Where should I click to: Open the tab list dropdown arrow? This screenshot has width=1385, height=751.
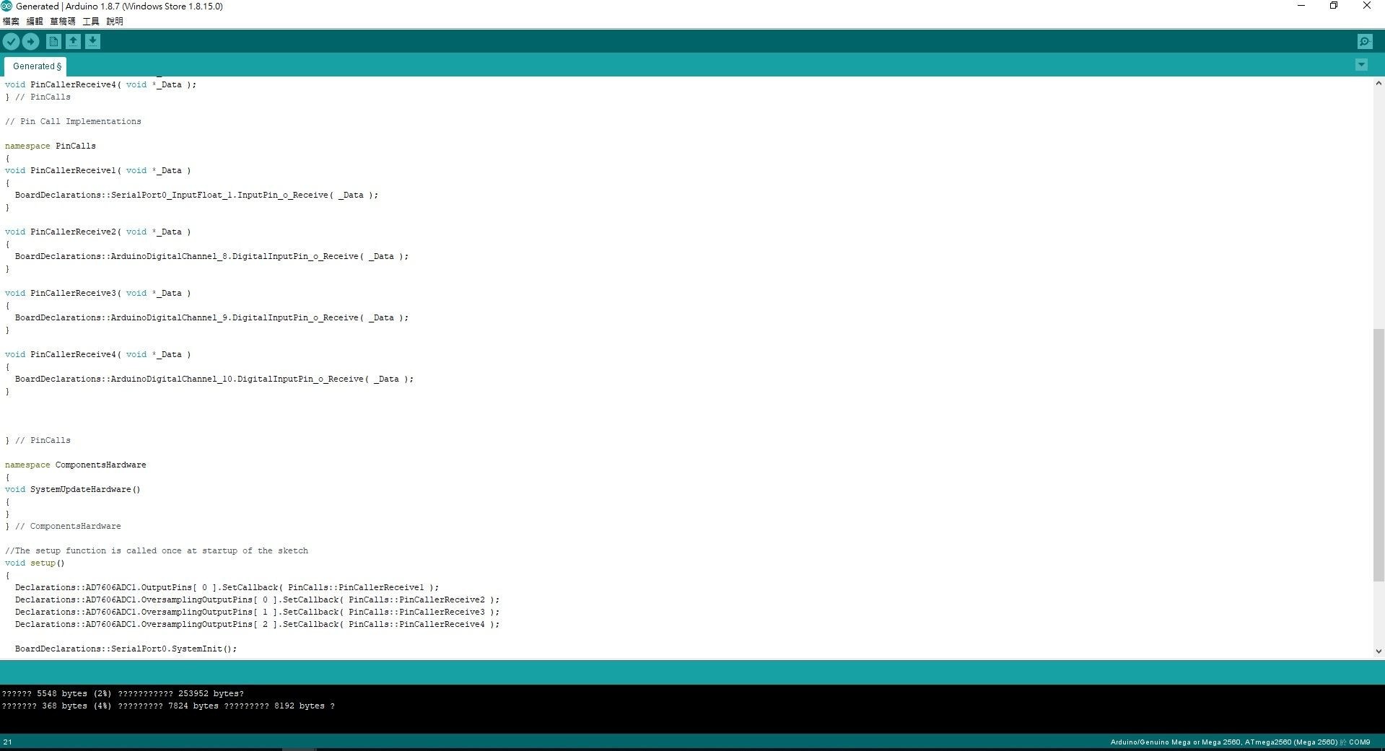pos(1360,64)
